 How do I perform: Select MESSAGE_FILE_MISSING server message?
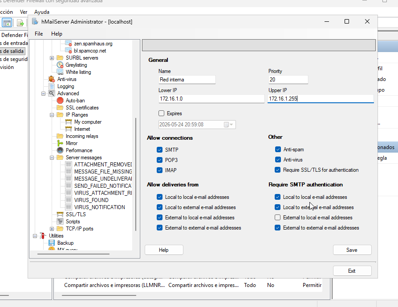[x=103, y=171]
